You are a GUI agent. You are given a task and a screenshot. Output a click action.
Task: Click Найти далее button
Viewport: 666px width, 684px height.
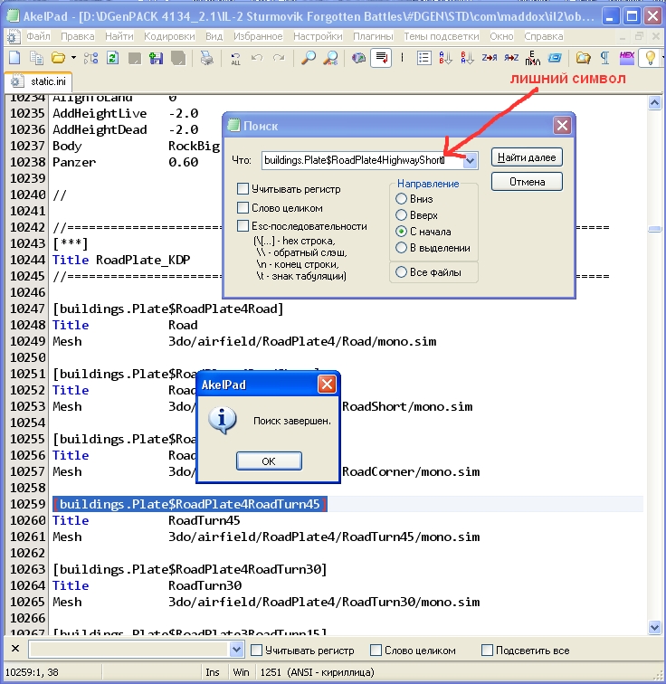tap(527, 157)
